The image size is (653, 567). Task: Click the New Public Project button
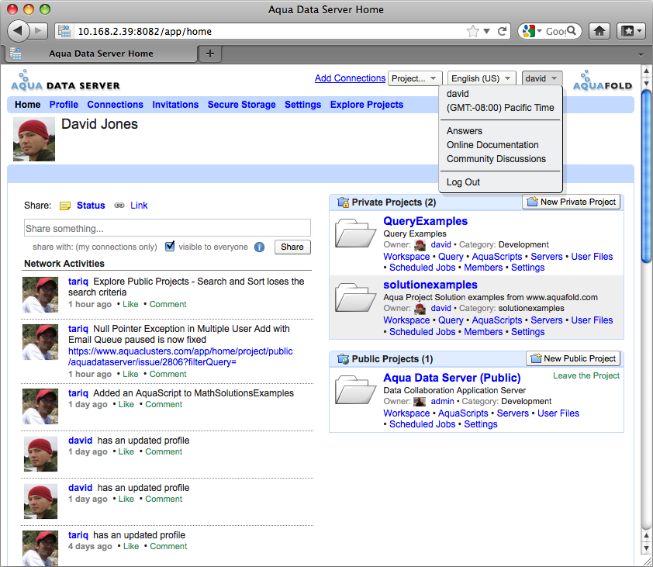(x=573, y=358)
